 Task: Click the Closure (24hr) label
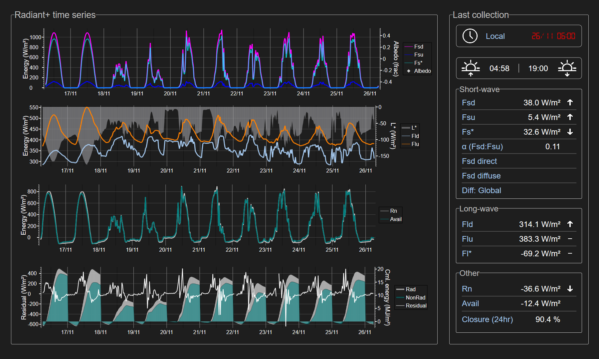point(487,319)
